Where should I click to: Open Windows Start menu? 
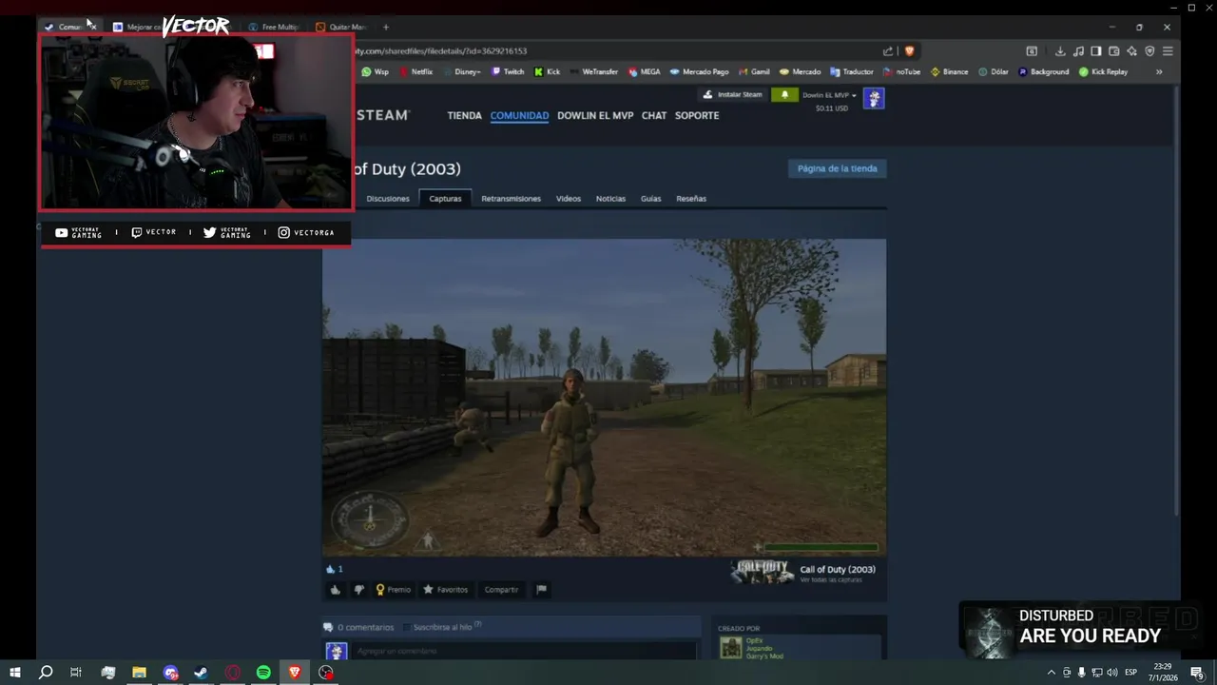(14, 673)
